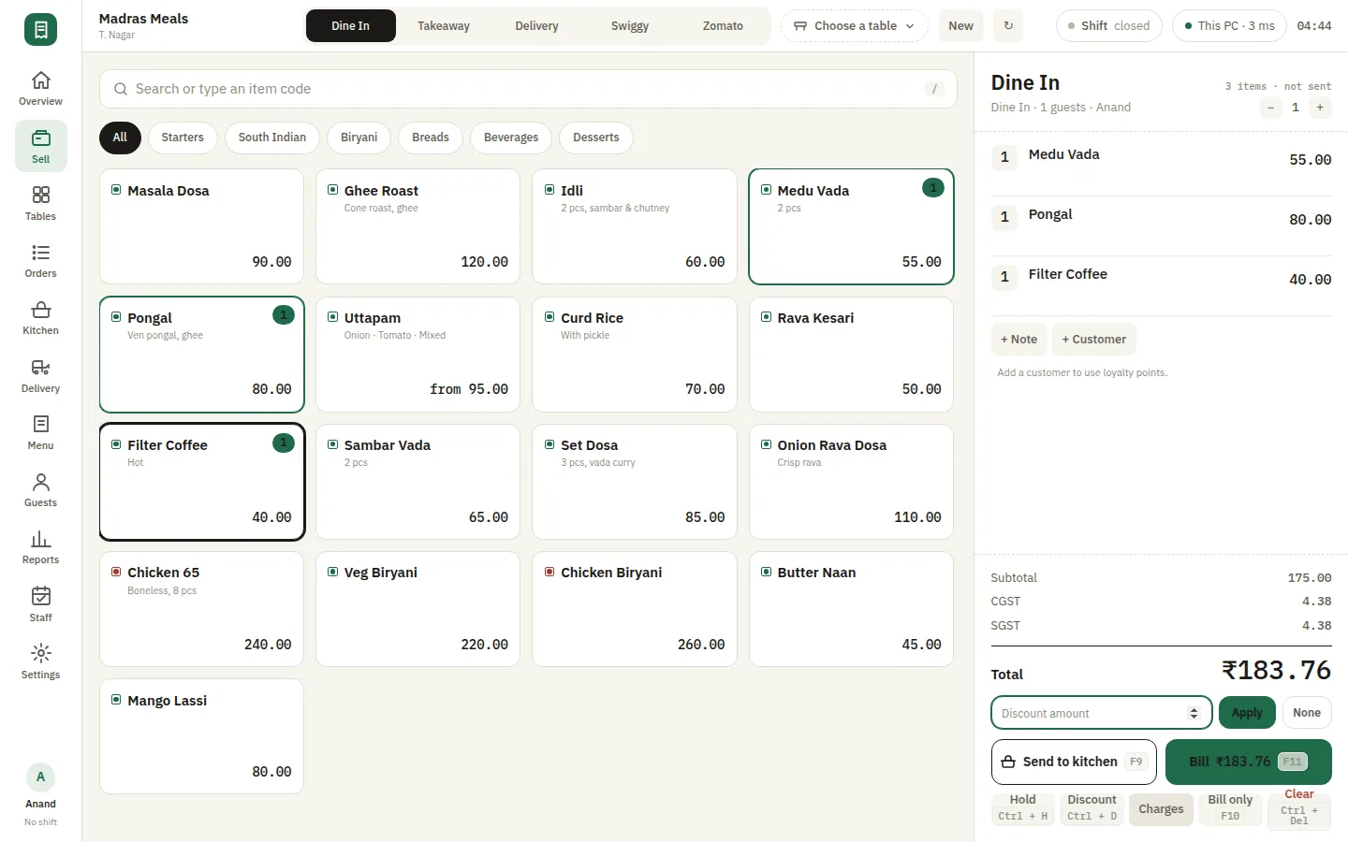
Task: Open the Sell sidebar icon
Action: point(40,146)
